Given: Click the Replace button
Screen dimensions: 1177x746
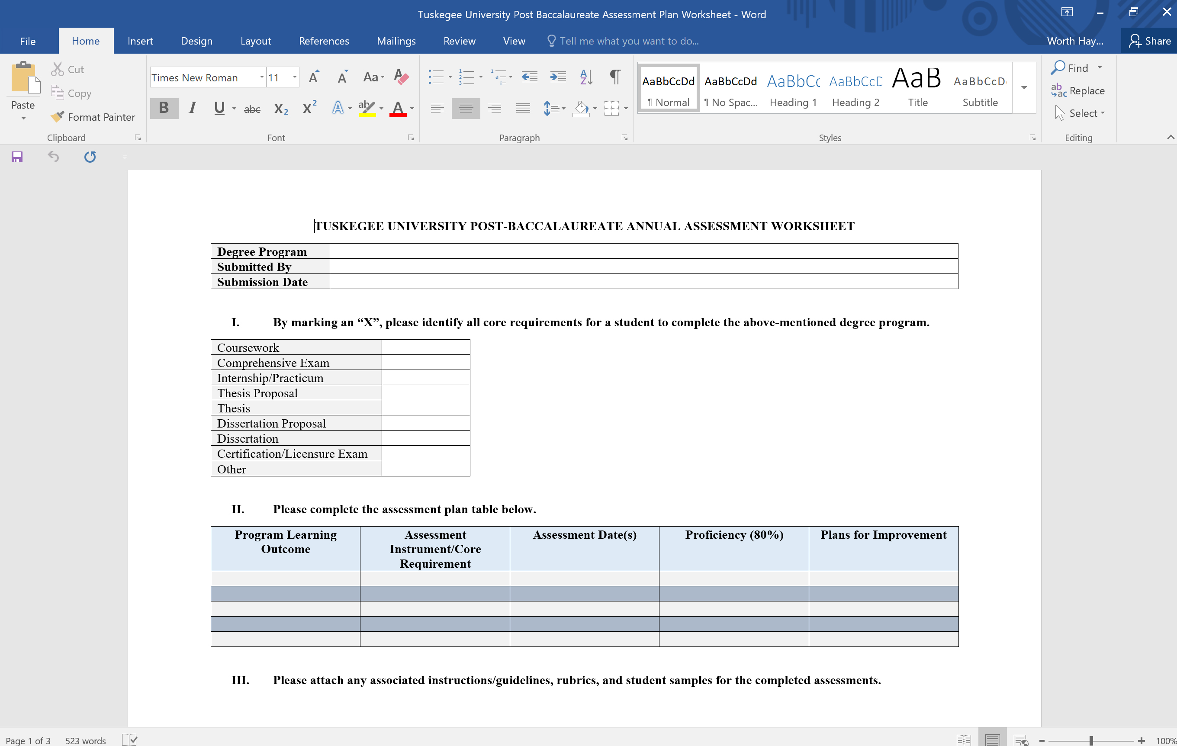Looking at the screenshot, I should coord(1080,90).
